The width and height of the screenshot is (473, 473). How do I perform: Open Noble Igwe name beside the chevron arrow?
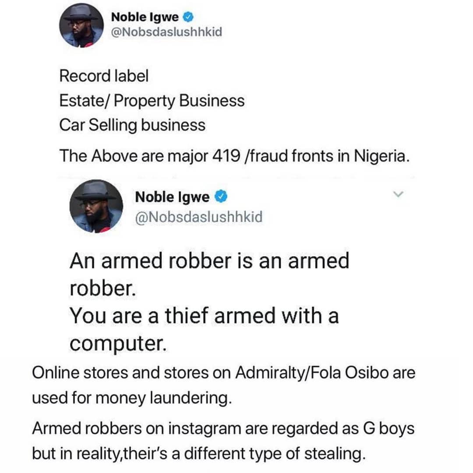pos(172,197)
